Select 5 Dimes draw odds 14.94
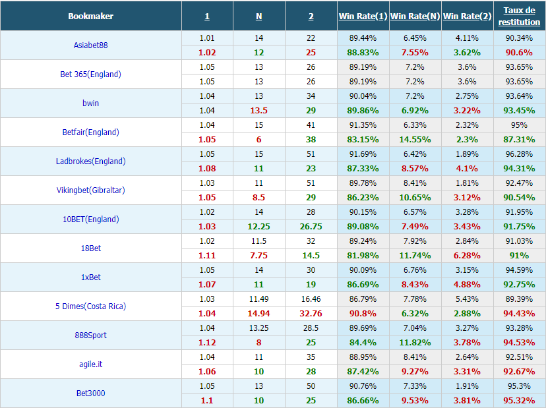The height and width of the screenshot is (408, 546). pos(258,314)
